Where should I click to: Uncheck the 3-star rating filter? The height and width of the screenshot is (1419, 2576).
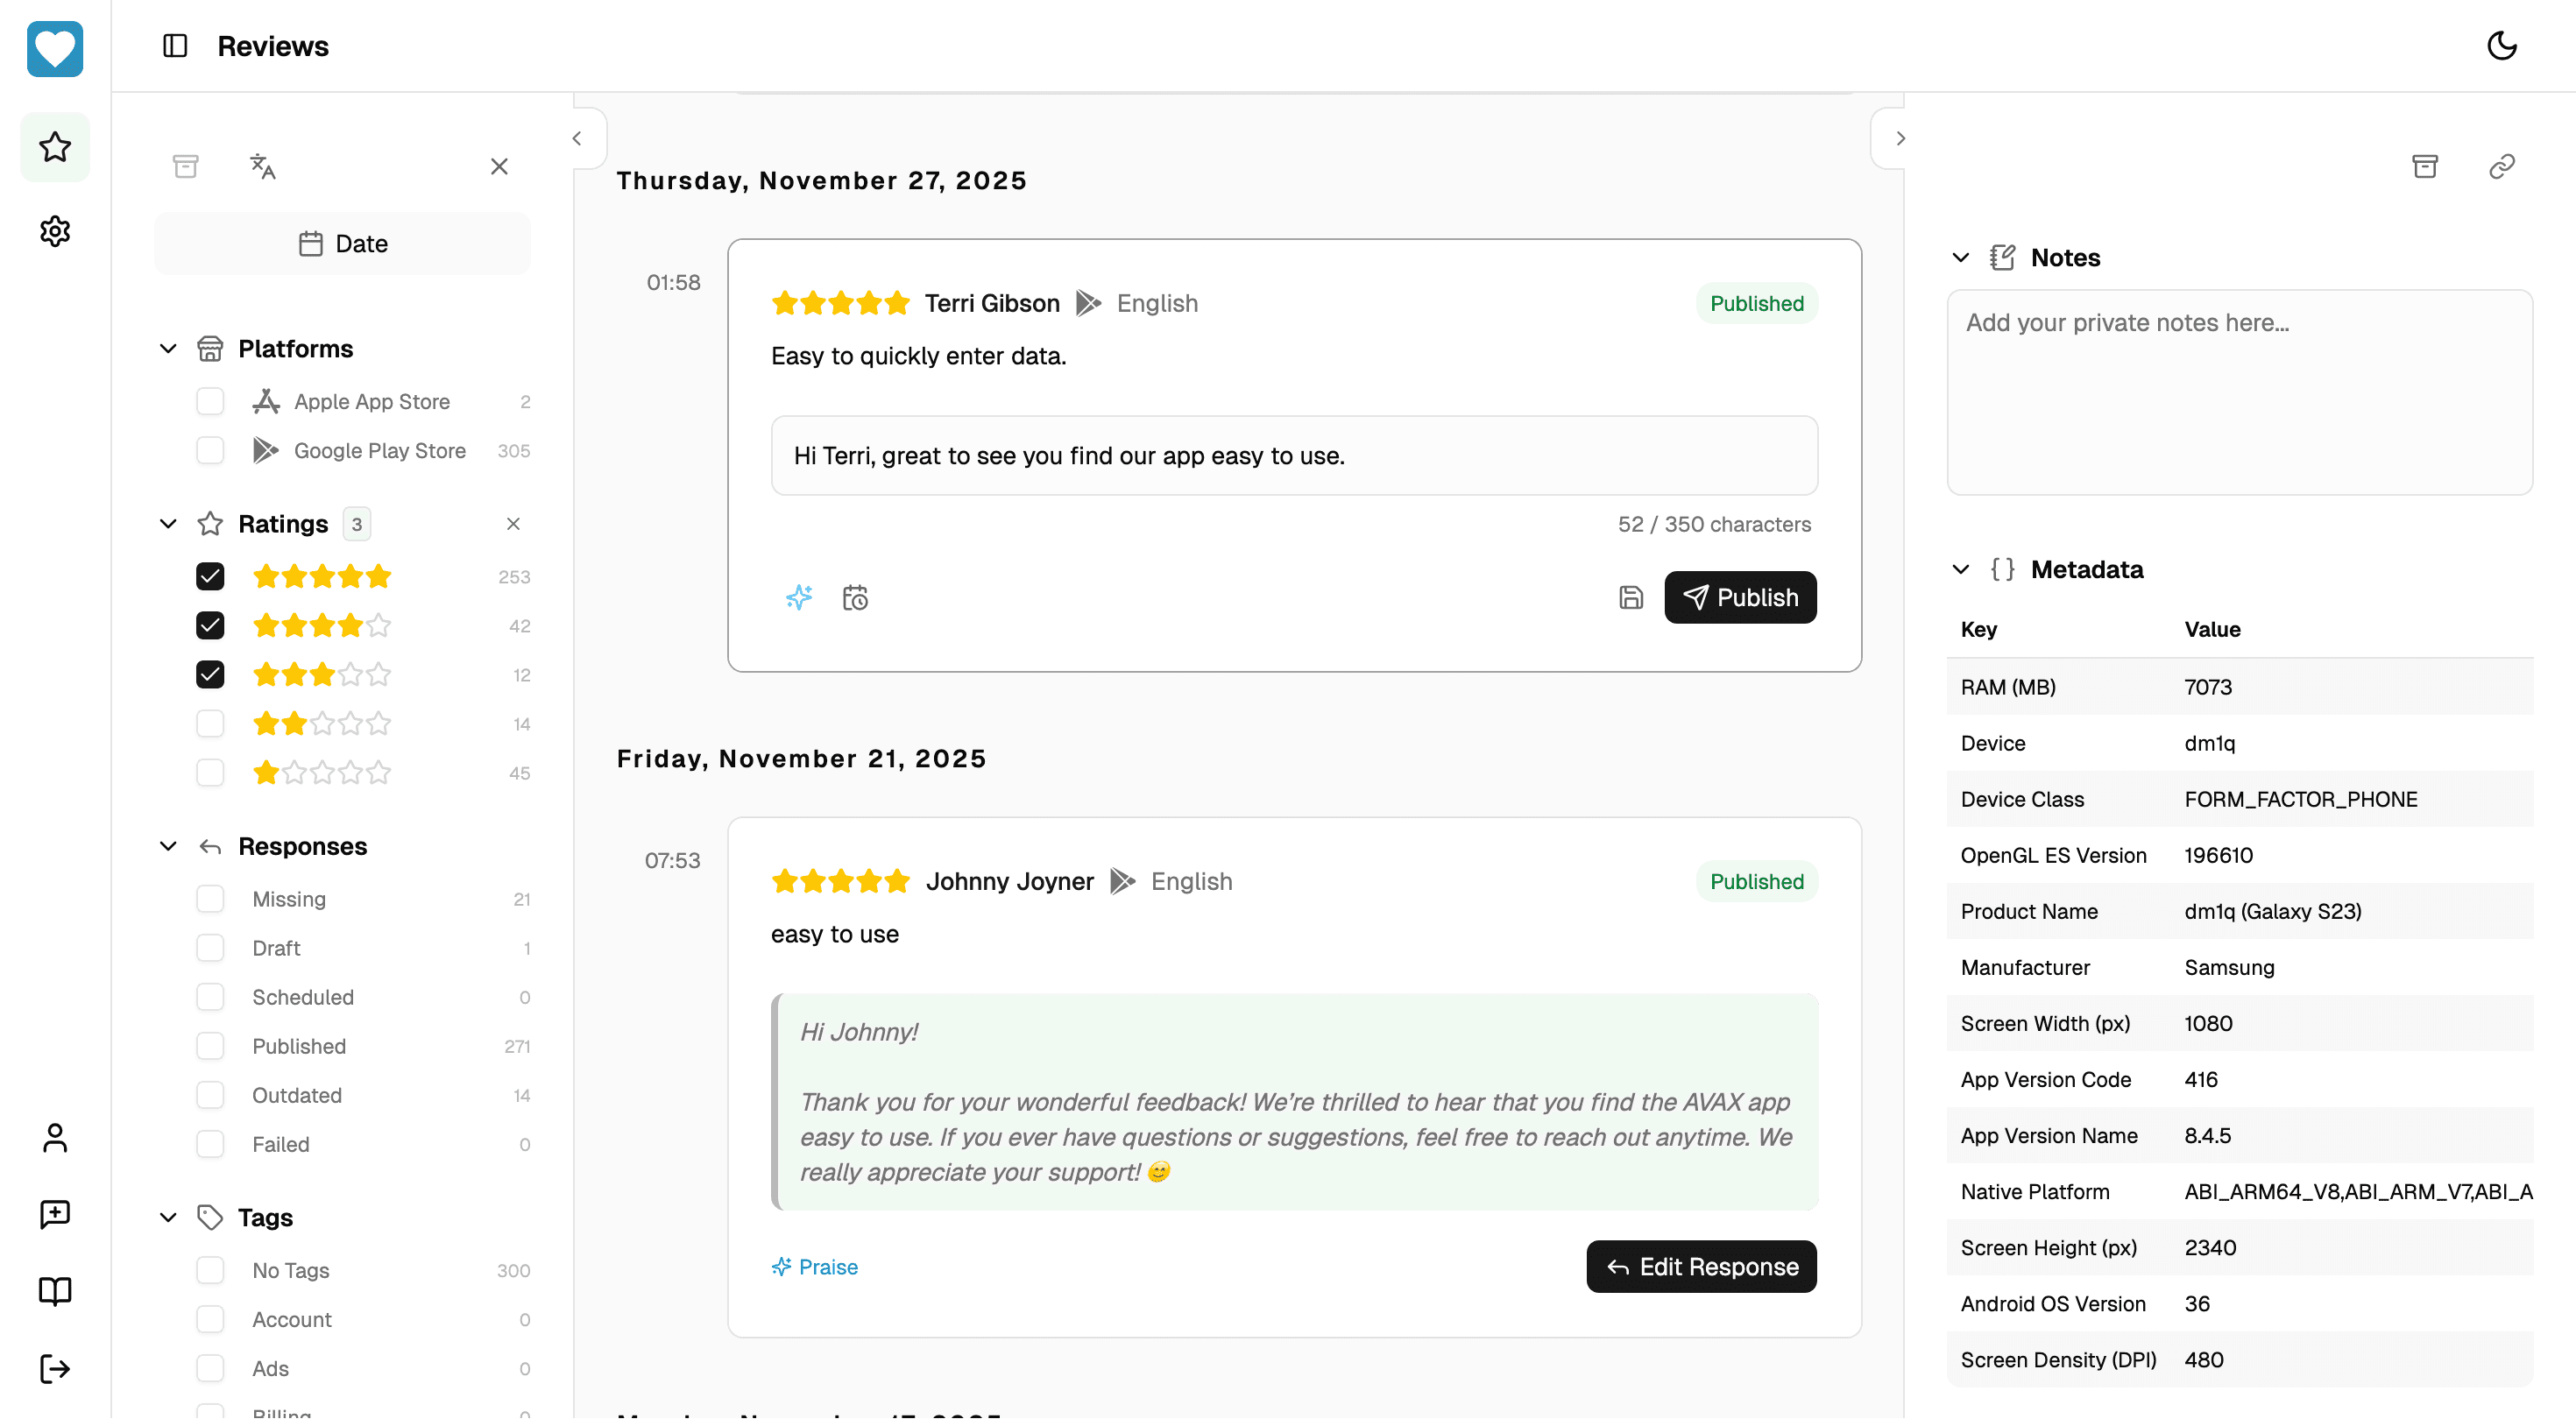210,675
